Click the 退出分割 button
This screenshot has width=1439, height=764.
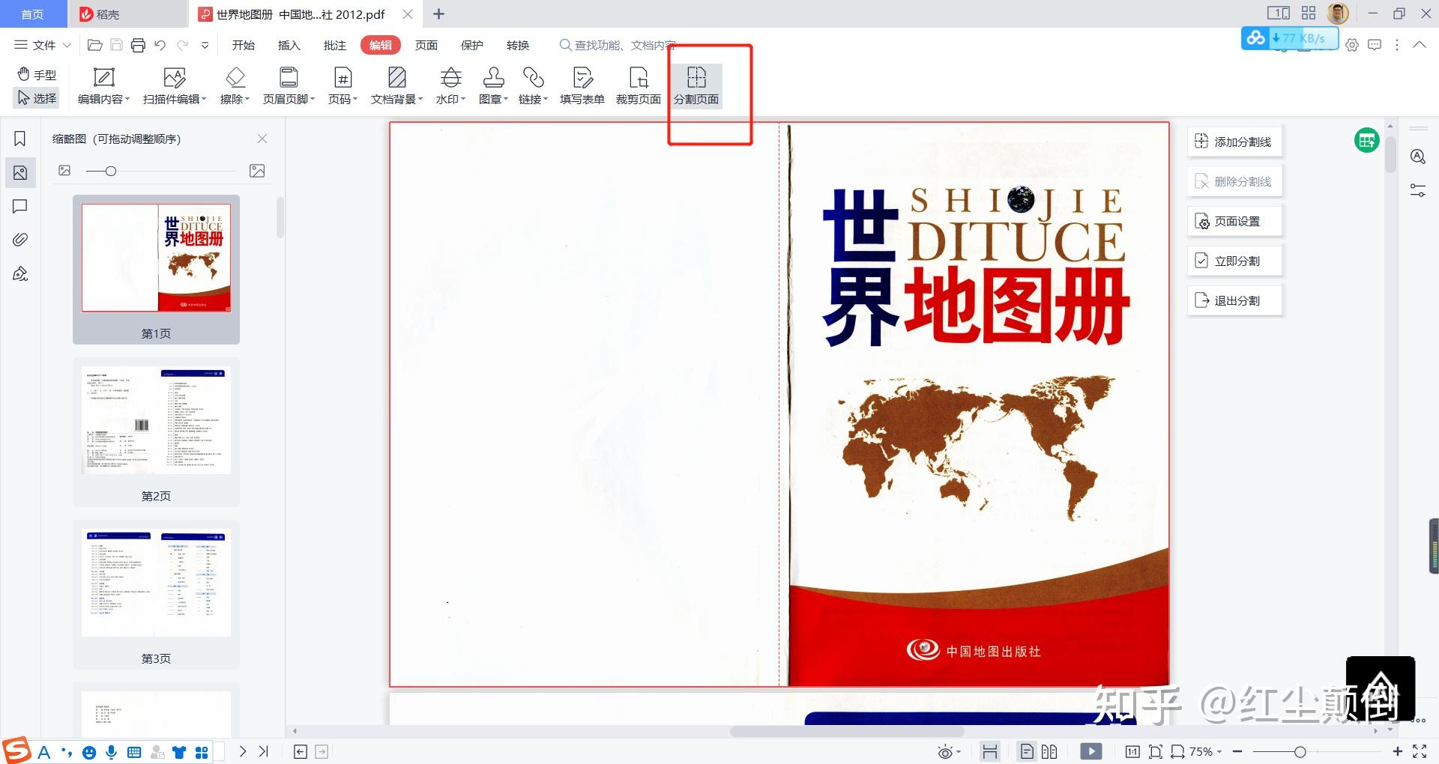click(1234, 300)
